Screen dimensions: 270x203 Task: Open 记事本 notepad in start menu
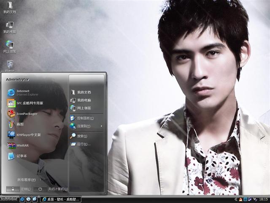click(17, 156)
